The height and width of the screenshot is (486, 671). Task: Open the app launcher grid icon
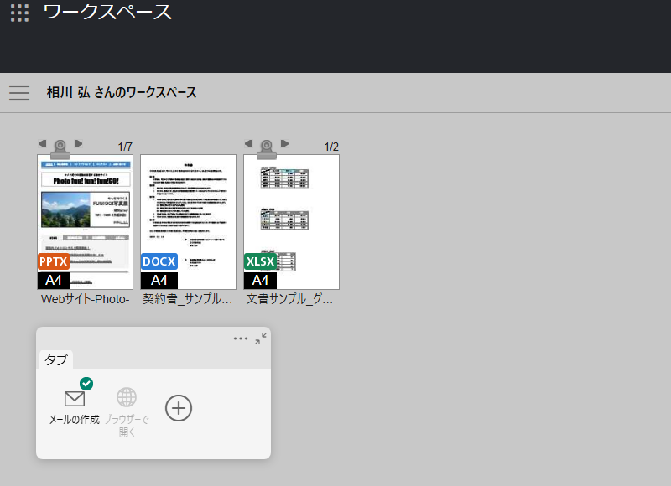[x=19, y=13]
